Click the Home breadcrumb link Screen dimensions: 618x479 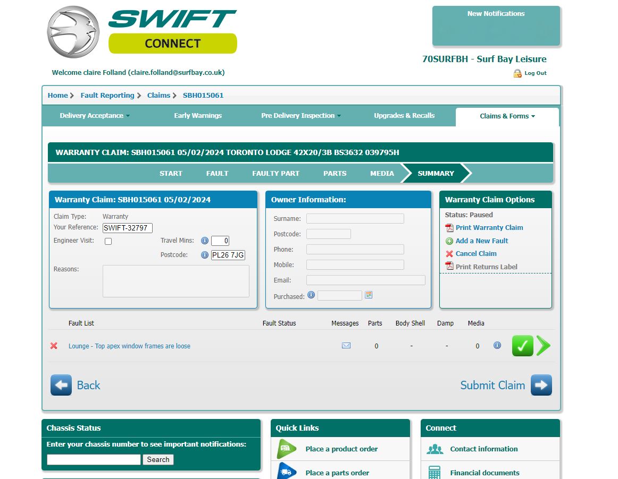(57, 95)
